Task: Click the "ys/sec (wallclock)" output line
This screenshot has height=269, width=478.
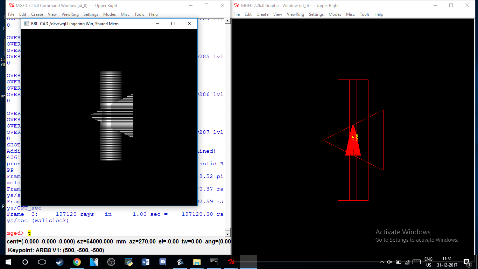Action: click(38, 221)
